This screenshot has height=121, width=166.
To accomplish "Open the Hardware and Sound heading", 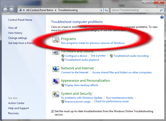I will [77, 51].
